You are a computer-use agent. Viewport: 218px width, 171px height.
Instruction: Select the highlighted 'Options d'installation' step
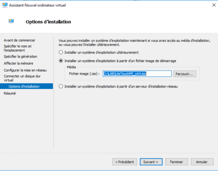tap(26, 86)
